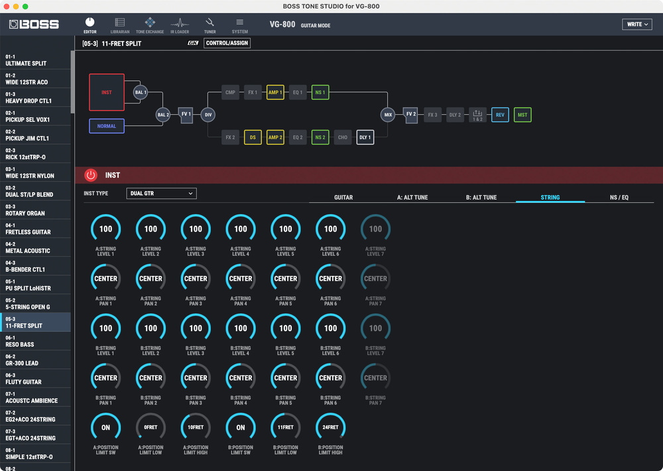
Task: Open the INST TYPE dropdown
Action: (x=162, y=194)
